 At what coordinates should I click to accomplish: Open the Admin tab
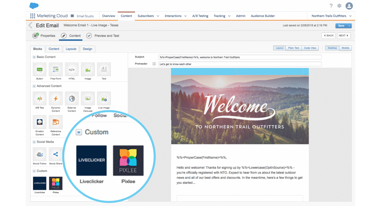[x=241, y=16]
